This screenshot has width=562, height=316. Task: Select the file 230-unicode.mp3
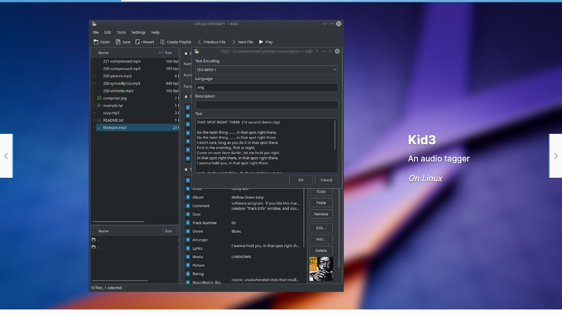coord(118,91)
